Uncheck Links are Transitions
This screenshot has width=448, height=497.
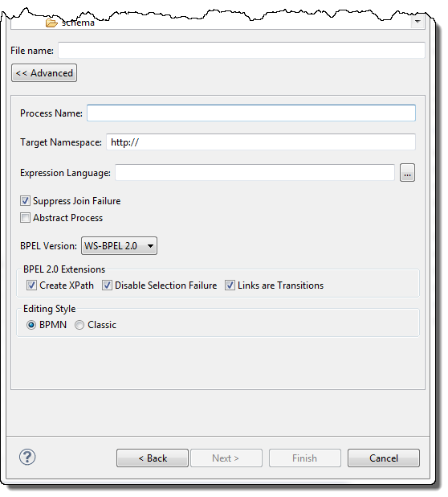tap(230, 285)
